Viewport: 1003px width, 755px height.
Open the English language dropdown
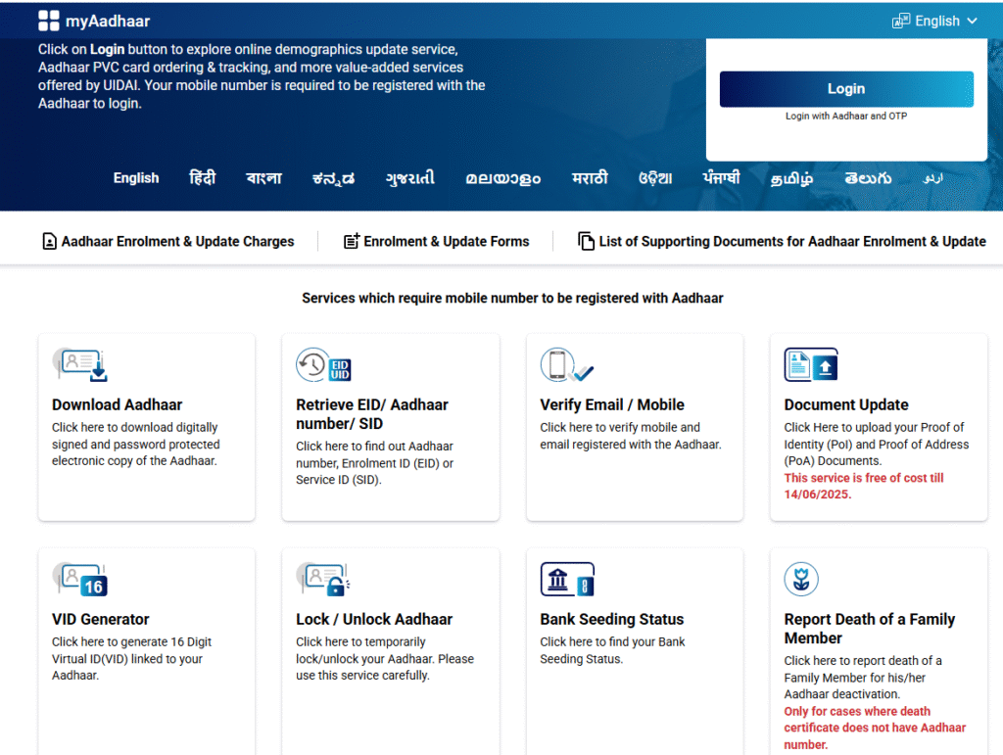point(934,21)
